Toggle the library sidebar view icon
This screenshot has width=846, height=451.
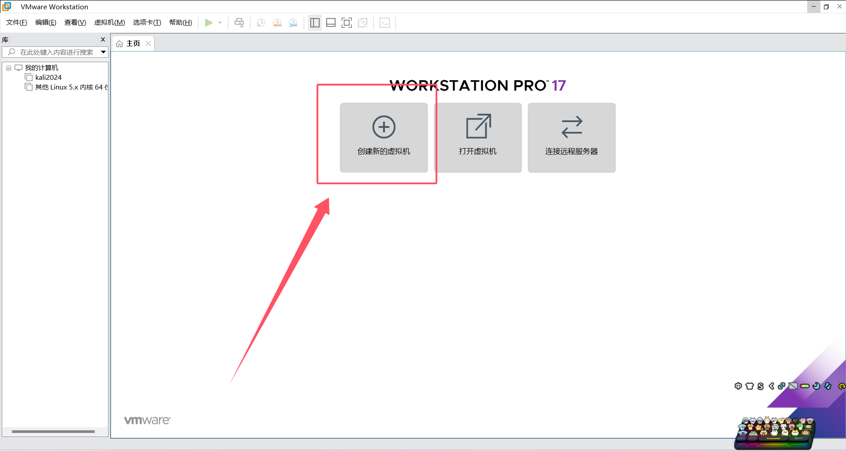[315, 22]
